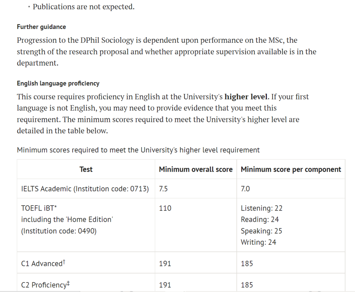Select the 'Minimum score per component' header
The width and height of the screenshot is (355, 292).
291,169
